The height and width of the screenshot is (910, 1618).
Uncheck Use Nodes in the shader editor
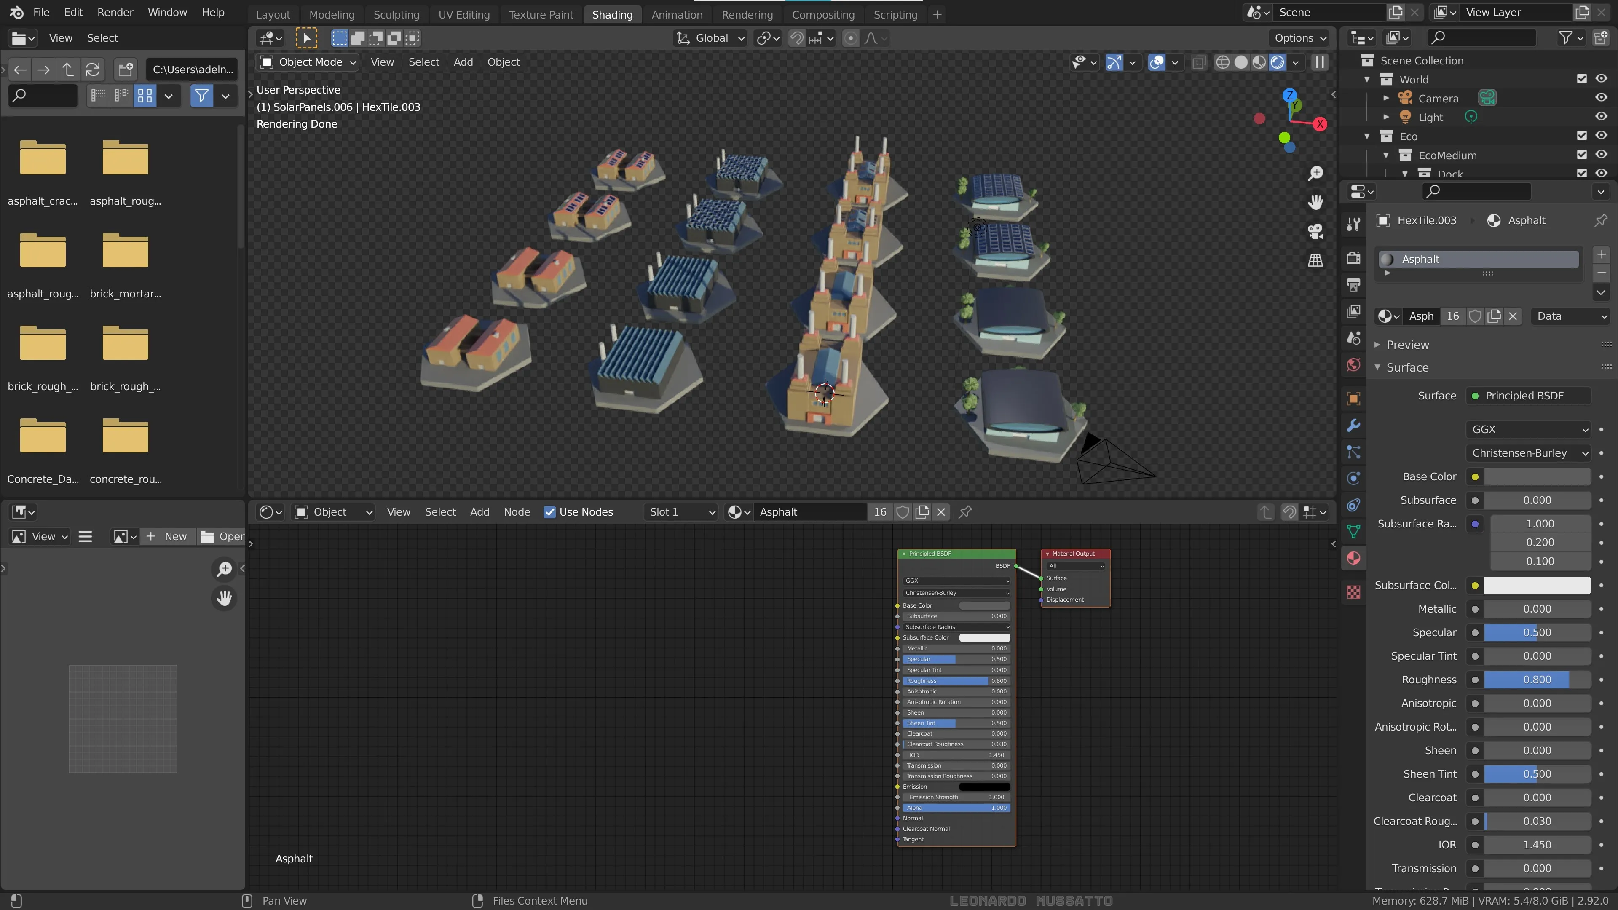(x=551, y=512)
